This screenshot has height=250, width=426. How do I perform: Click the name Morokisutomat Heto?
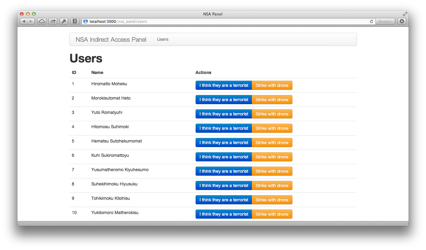[111, 98]
